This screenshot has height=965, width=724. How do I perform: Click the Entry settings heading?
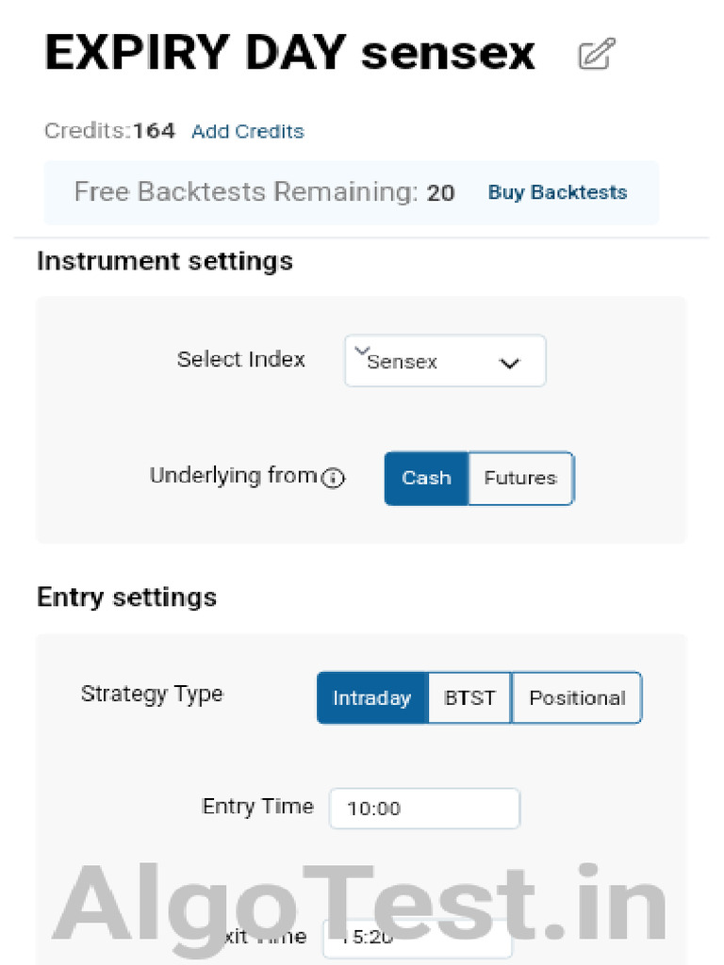point(126,597)
